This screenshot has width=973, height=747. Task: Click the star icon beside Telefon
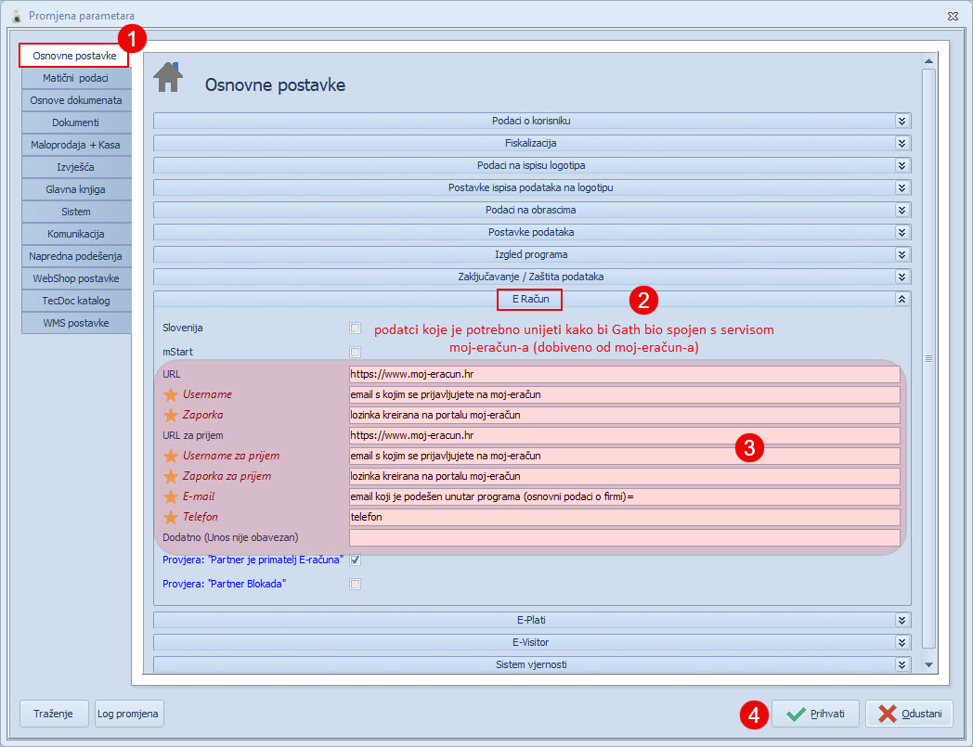coord(170,517)
